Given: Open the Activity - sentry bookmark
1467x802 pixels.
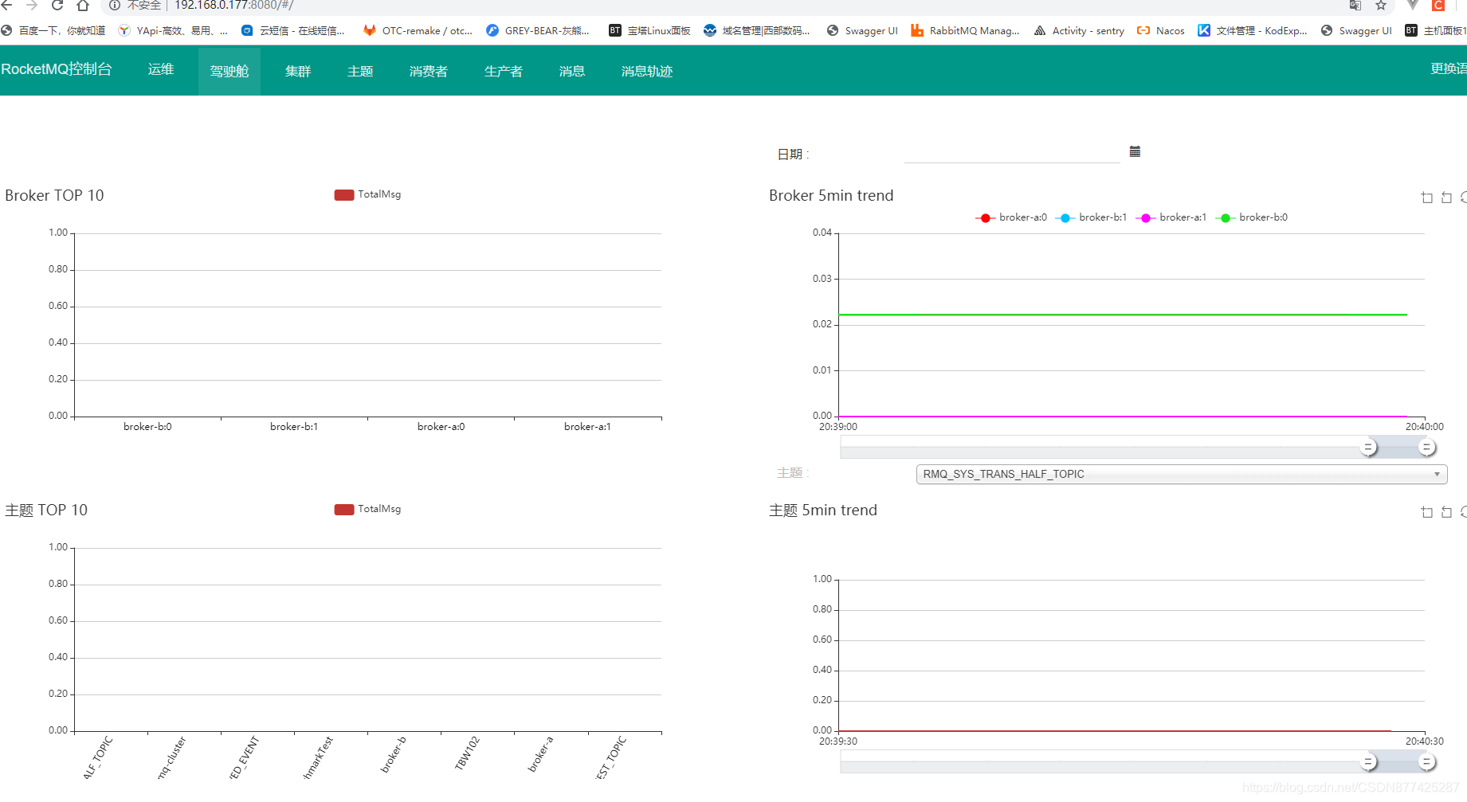Looking at the screenshot, I should point(1080,31).
